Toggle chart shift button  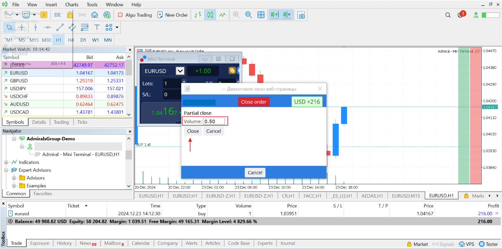[x=287, y=15]
